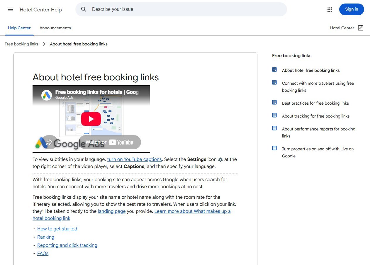Click the Free booking links sidebar heading
370x265 pixels.
[292, 56]
